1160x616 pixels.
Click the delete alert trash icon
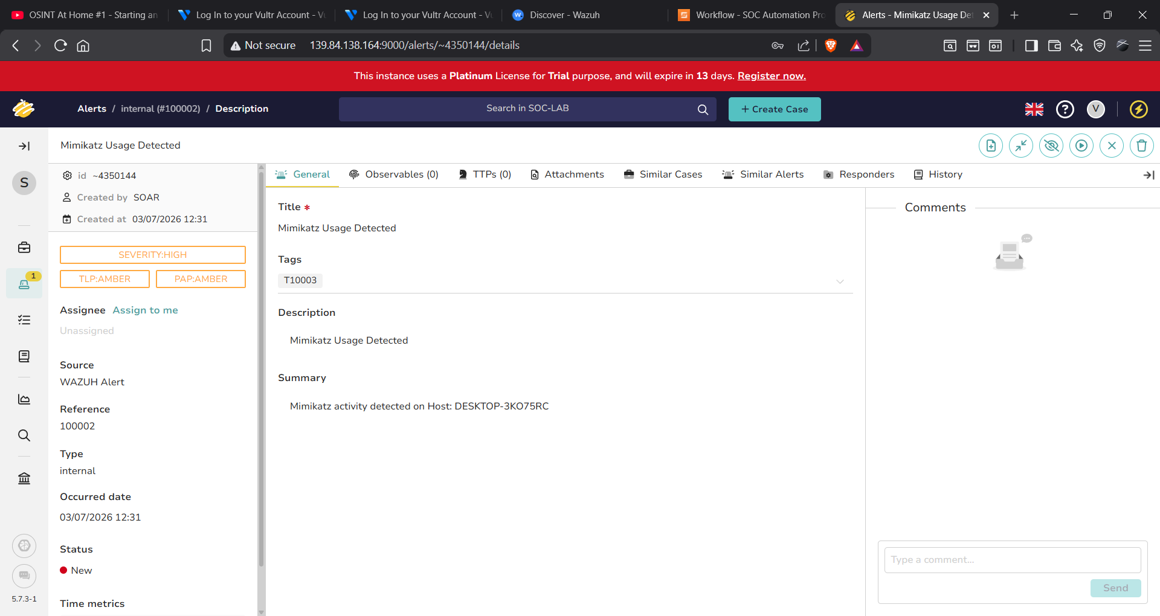[1142, 146]
